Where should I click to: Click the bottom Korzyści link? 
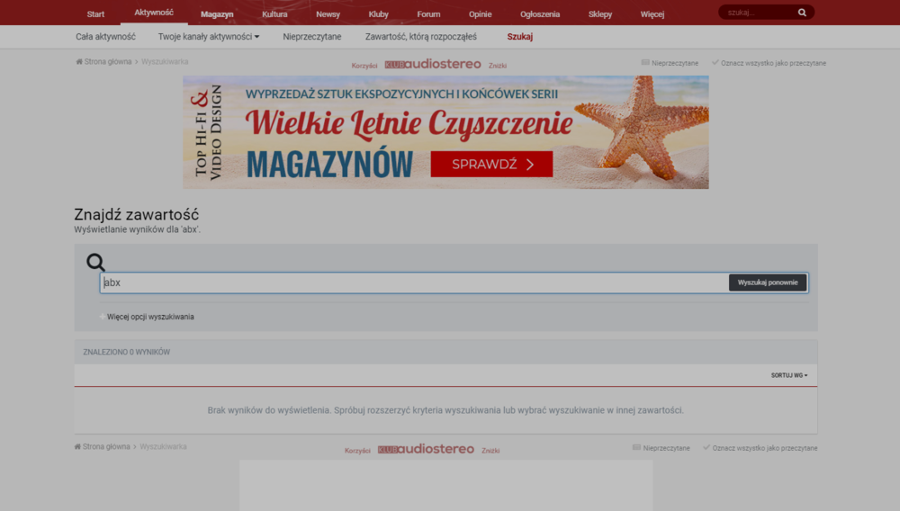click(x=357, y=450)
